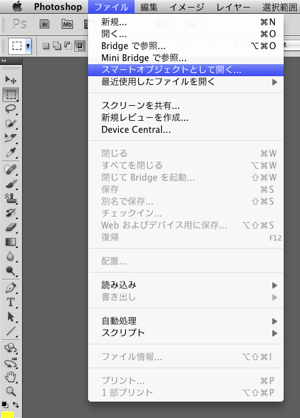Expand 最近使用したファイルを開く submenu
This screenshot has height=418, width=300.
(186, 82)
